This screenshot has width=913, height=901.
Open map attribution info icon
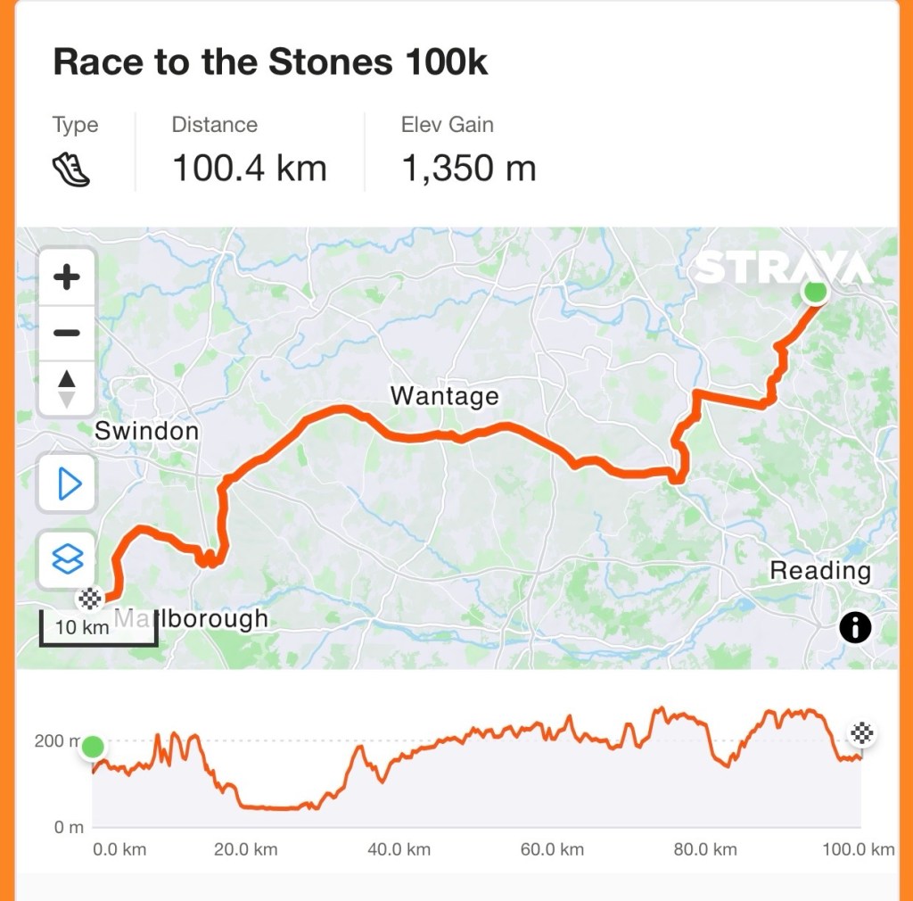[x=855, y=628]
